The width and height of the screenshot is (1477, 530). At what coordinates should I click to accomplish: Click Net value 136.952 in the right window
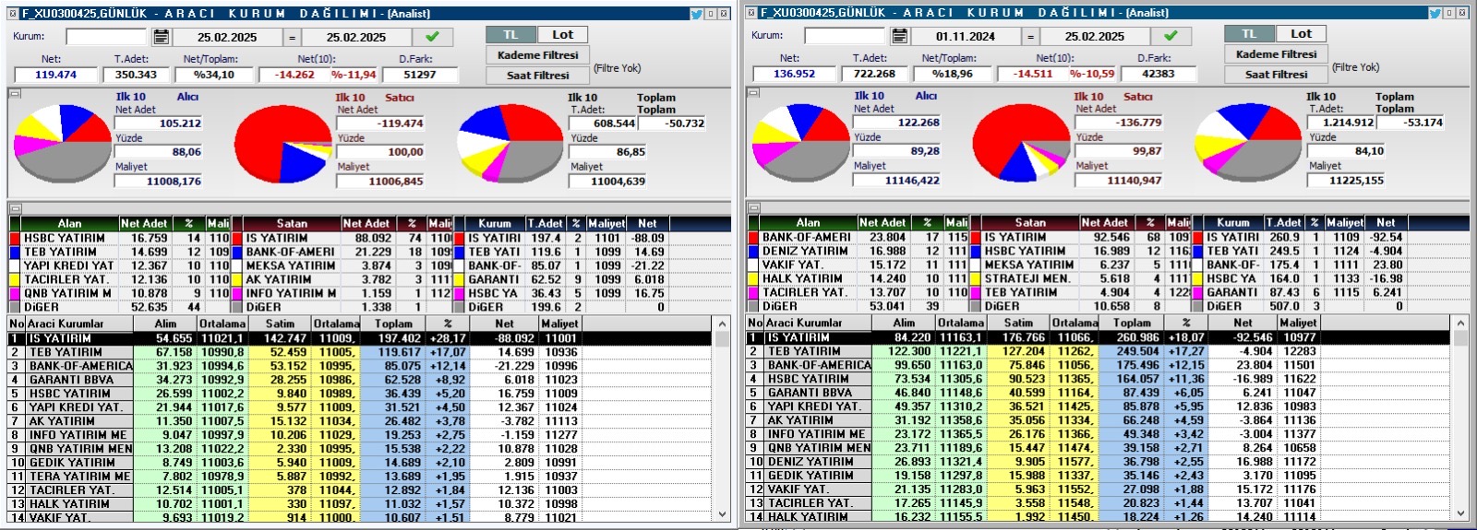(794, 74)
